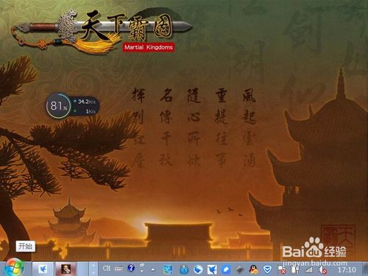The width and height of the screenshot is (368, 276).
Task: Click the 1K/s upload speed readout
Action: click(x=91, y=111)
